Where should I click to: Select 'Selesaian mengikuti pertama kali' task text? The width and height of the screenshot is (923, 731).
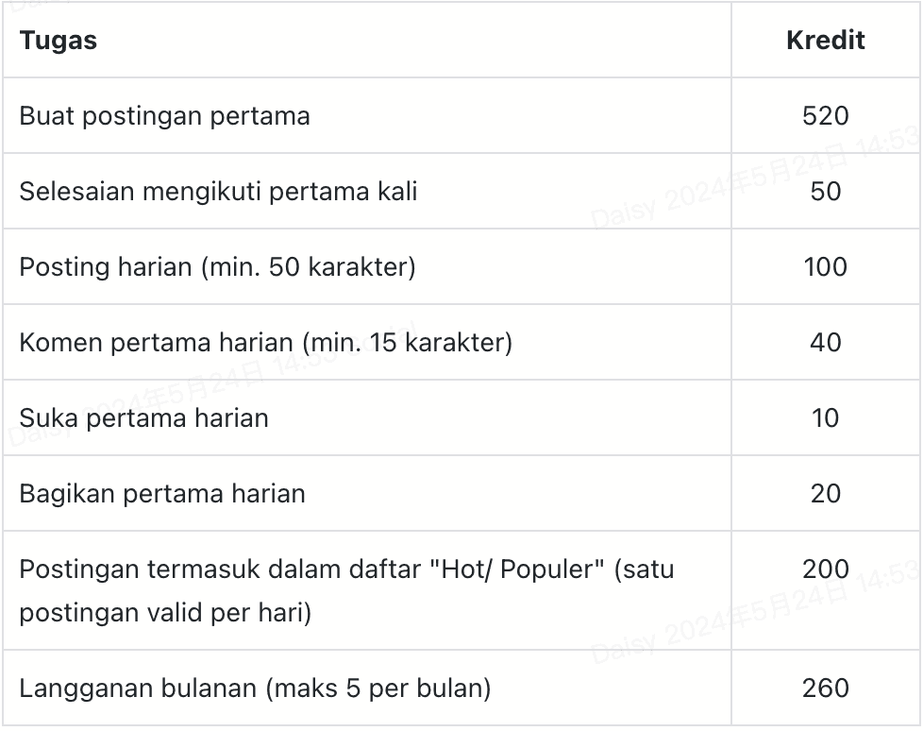click(218, 192)
